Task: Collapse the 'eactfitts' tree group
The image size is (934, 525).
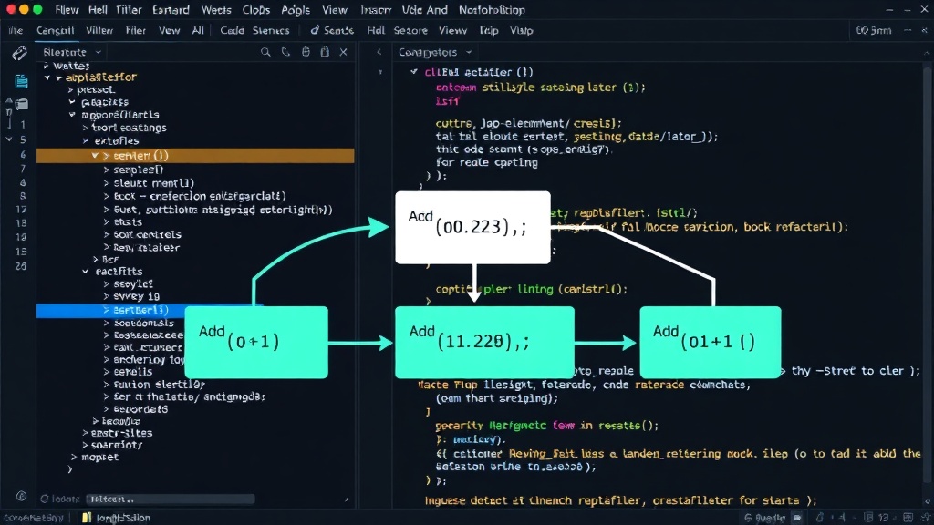Action: (85, 272)
